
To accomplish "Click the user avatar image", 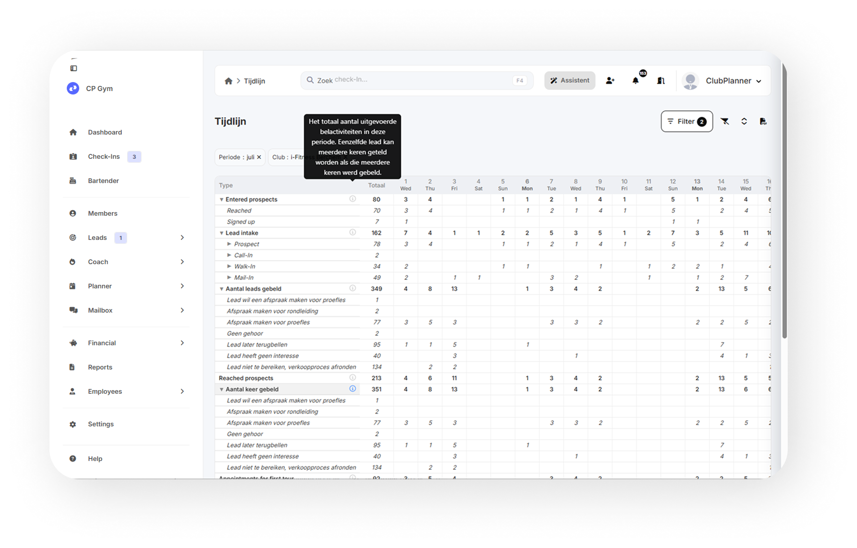I will [x=690, y=81].
